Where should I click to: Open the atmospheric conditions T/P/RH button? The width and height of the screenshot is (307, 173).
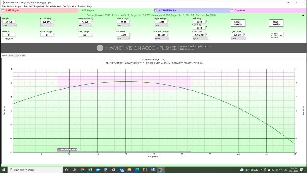click(x=276, y=35)
